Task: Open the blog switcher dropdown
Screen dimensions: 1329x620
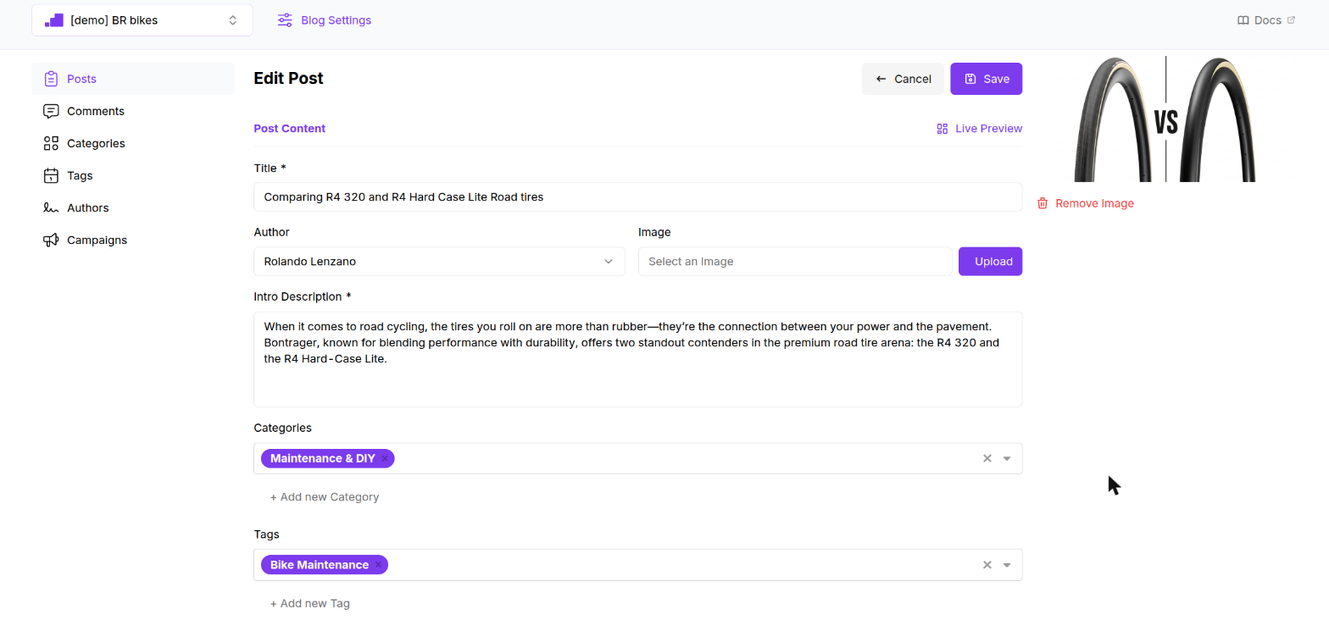Action: [x=142, y=20]
